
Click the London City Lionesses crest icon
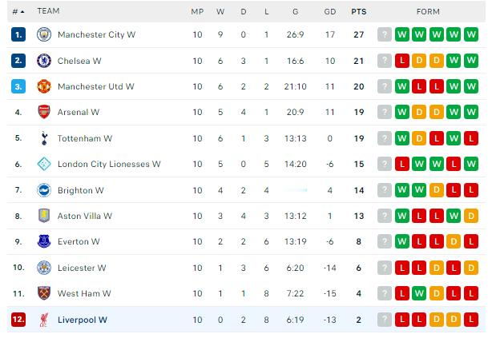pos(44,165)
